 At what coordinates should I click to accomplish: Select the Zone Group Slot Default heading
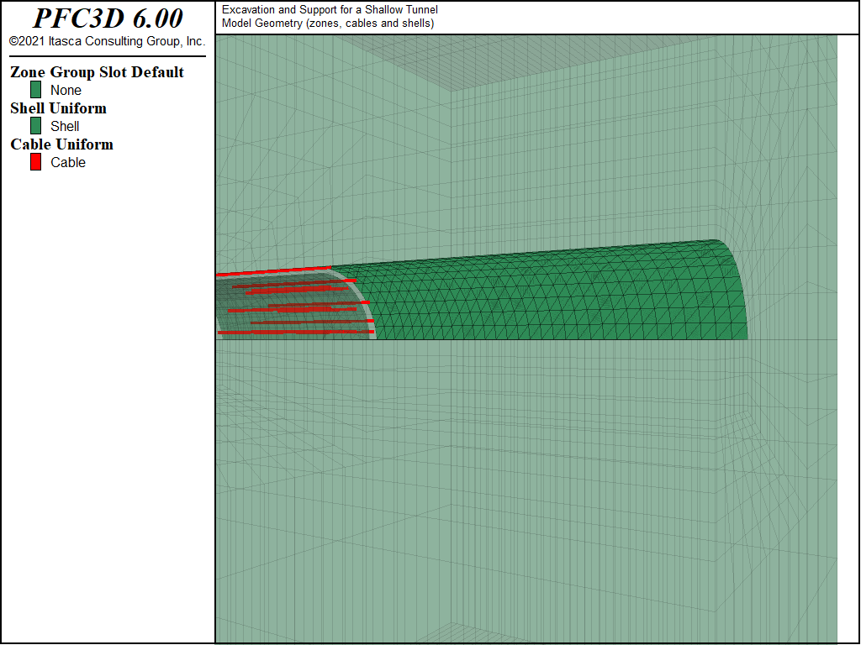tap(97, 72)
